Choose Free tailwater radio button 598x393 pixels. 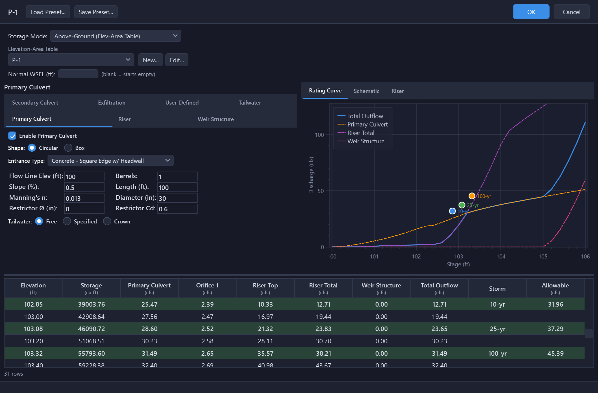pos(39,221)
